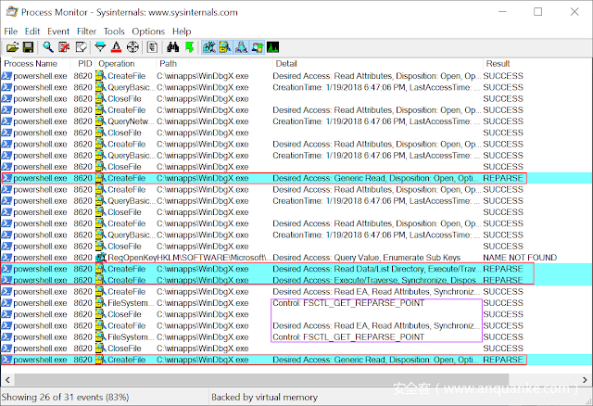Click 'Desired Access: Execute/Traverse, Synchronize' detail cell
The height and width of the screenshot is (406, 593).
click(377, 280)
